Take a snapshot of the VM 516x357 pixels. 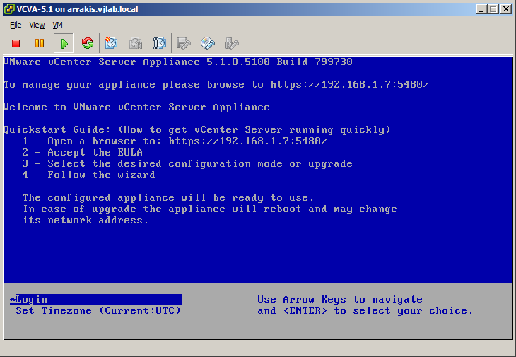pyautogui.click(x=112, y=43)
